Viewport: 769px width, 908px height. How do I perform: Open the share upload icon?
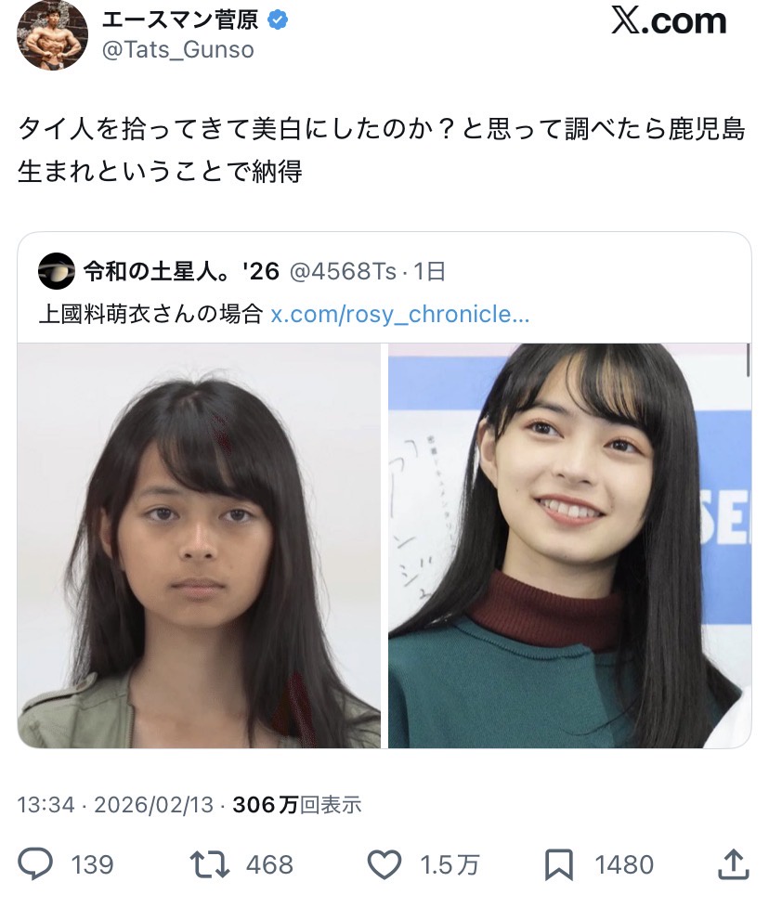point(733,864)
